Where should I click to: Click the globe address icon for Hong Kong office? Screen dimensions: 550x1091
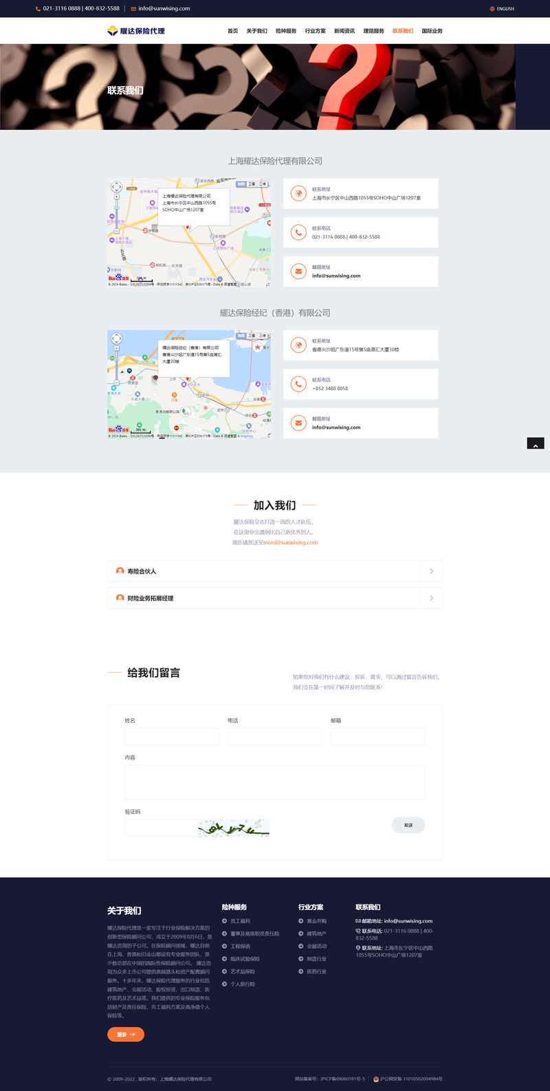[298, 345]
